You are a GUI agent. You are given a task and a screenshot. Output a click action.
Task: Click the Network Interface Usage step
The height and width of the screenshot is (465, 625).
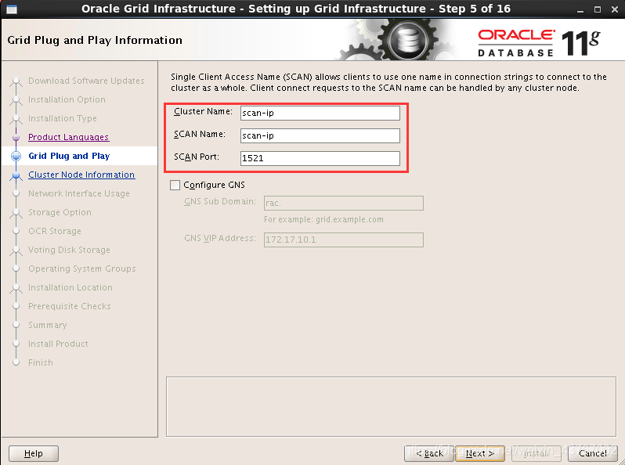pos(79,193)
